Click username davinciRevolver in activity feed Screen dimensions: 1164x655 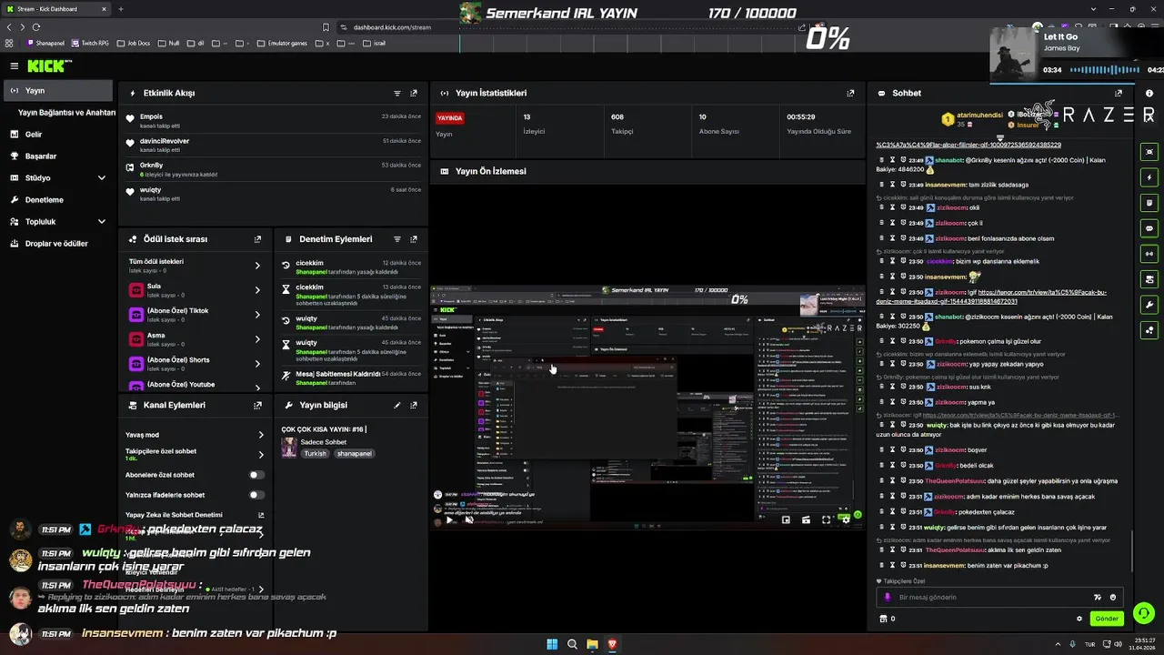(165, 141)
